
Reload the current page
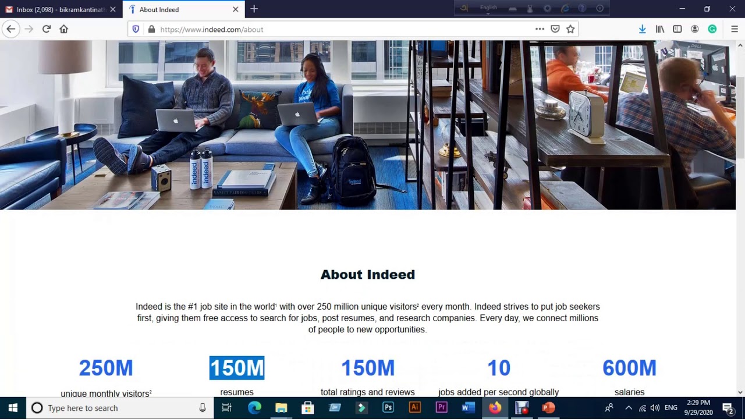(47, 29)
